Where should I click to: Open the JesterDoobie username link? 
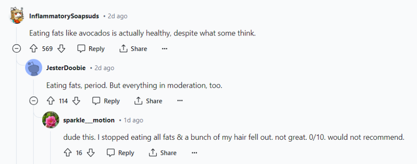point(66,68)
